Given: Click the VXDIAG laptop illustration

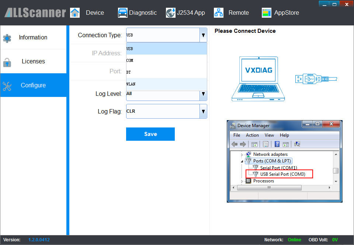Looking at the screenshot, I should [258, 79].
